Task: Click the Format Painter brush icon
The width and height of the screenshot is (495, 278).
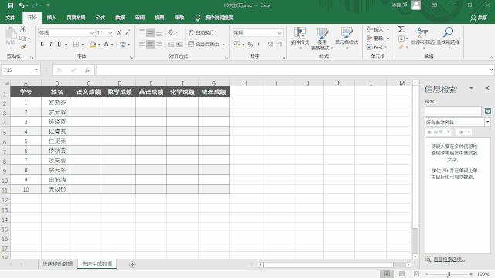Action: coord(22,46)
